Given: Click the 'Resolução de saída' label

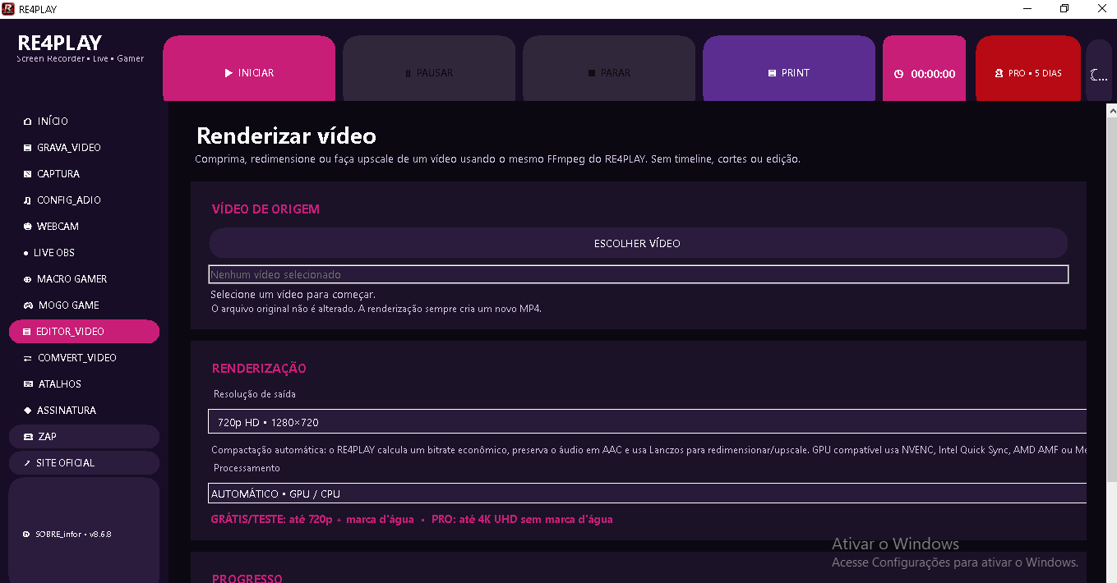Looking at the screenshot, I should 255,394.
